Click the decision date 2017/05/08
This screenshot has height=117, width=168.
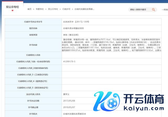(x=69, y=101)
